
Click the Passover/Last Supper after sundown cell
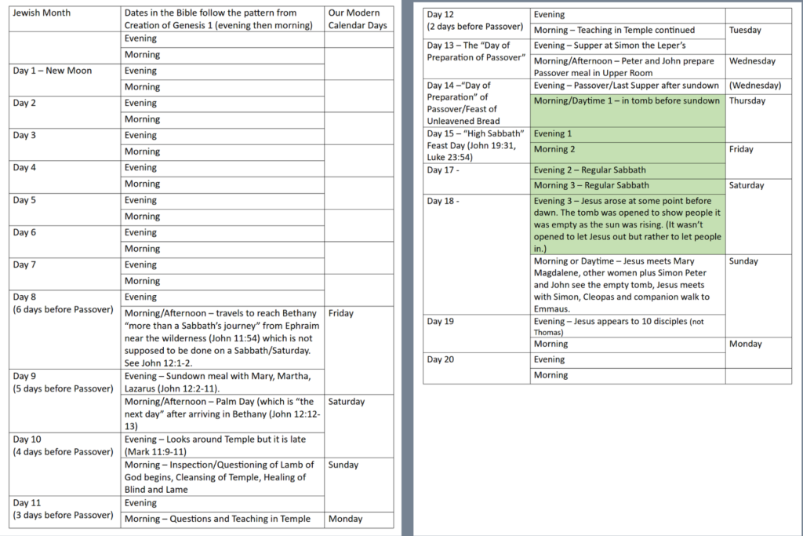tap(627, 86)
